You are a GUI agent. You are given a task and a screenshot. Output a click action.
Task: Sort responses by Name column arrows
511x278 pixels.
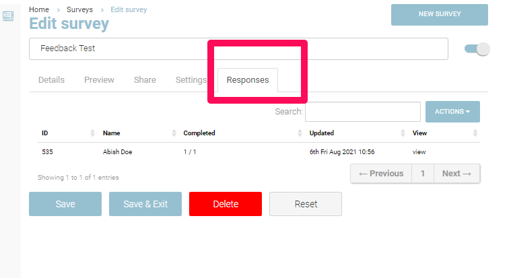174,133
